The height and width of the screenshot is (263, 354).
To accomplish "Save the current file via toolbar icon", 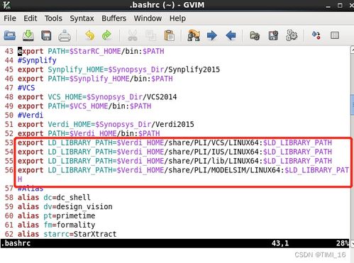I will (x=28, y=35).
